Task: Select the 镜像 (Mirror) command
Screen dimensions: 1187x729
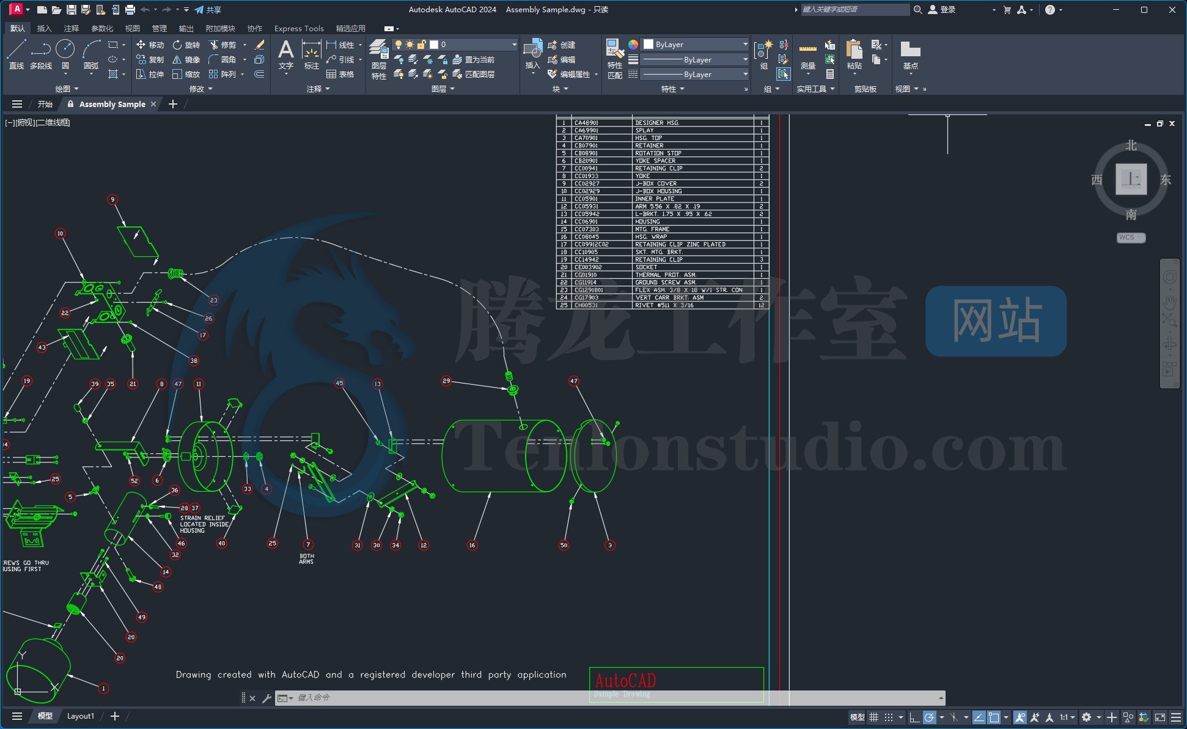Action: [x=186, y=59]
